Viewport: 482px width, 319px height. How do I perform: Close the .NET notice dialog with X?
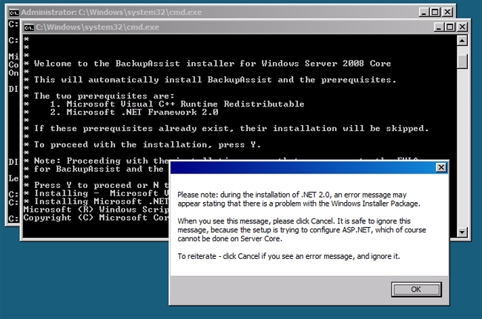pyautogui.click(x=441, y=167)
